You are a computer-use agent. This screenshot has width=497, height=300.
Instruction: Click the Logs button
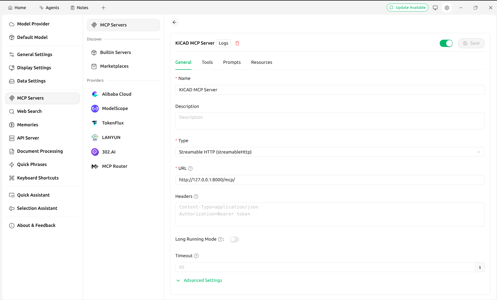tap(223, 43)
